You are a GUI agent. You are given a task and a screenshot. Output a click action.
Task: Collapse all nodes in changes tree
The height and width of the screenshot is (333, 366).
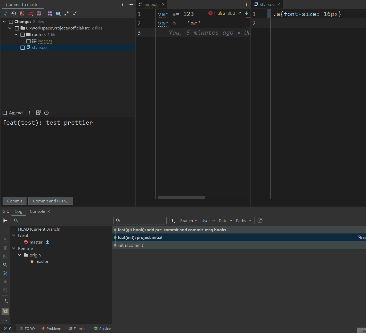(x=75, y=13)
